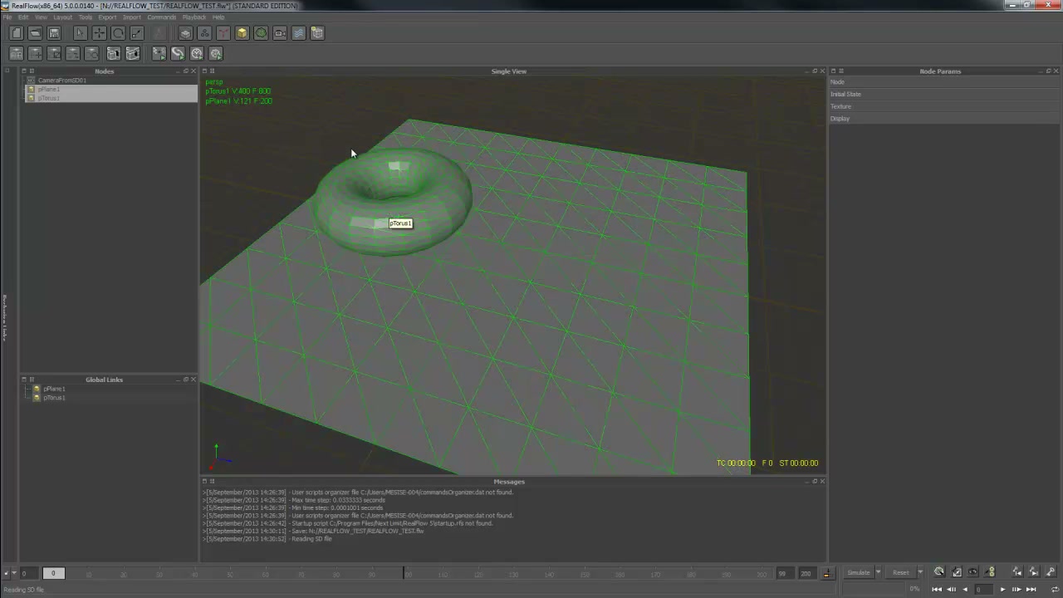Play the simulation forward
The image size is (1063, 598).
(1002, 589)
